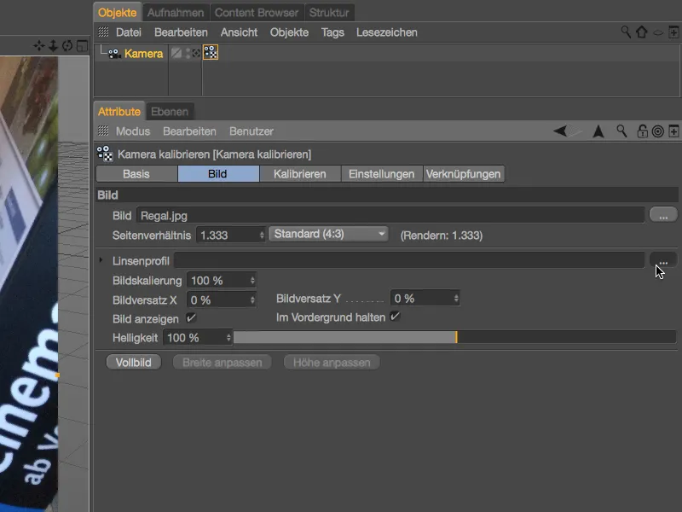Open the Verknüpfungen parameter tab

click(463, 174)
